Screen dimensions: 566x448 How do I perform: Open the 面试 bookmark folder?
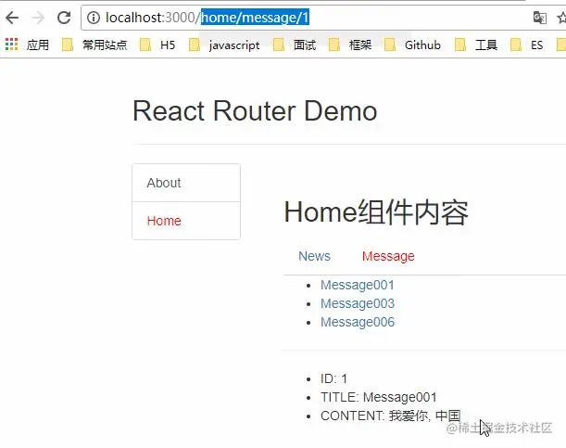(295, 45)
